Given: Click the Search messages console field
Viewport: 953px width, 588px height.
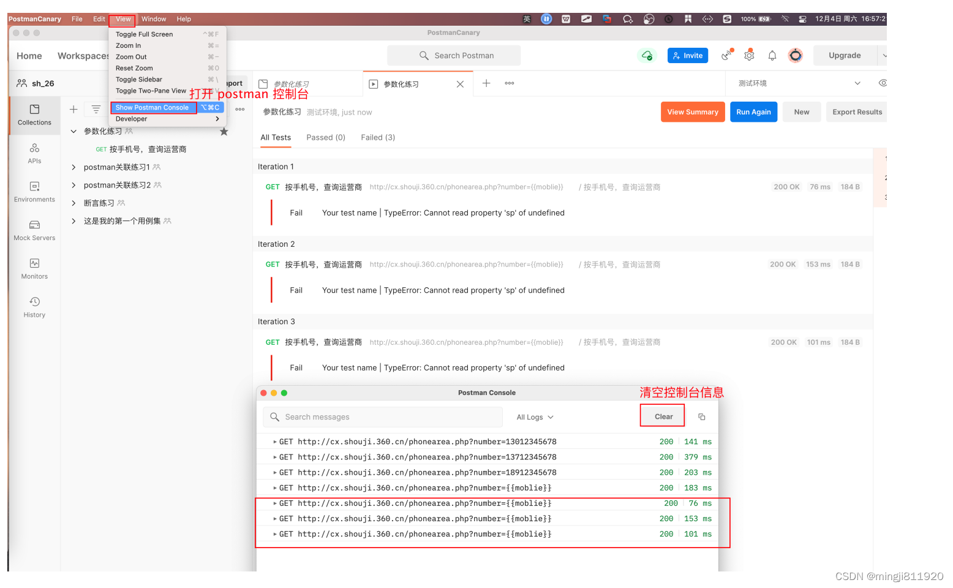Looking at the screenshot, I should click(x=383, y=417).
